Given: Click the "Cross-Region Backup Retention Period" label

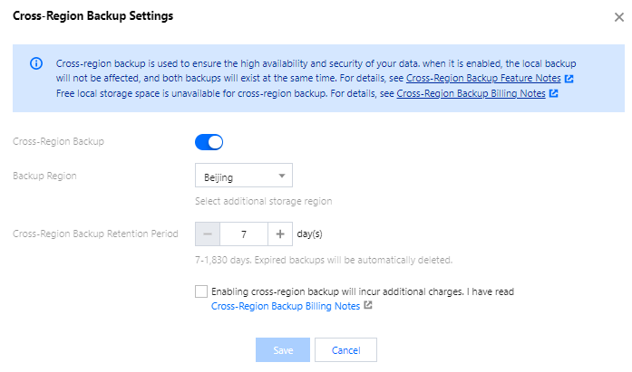Looking at the screenshot, I should click(x=95, y=234).
